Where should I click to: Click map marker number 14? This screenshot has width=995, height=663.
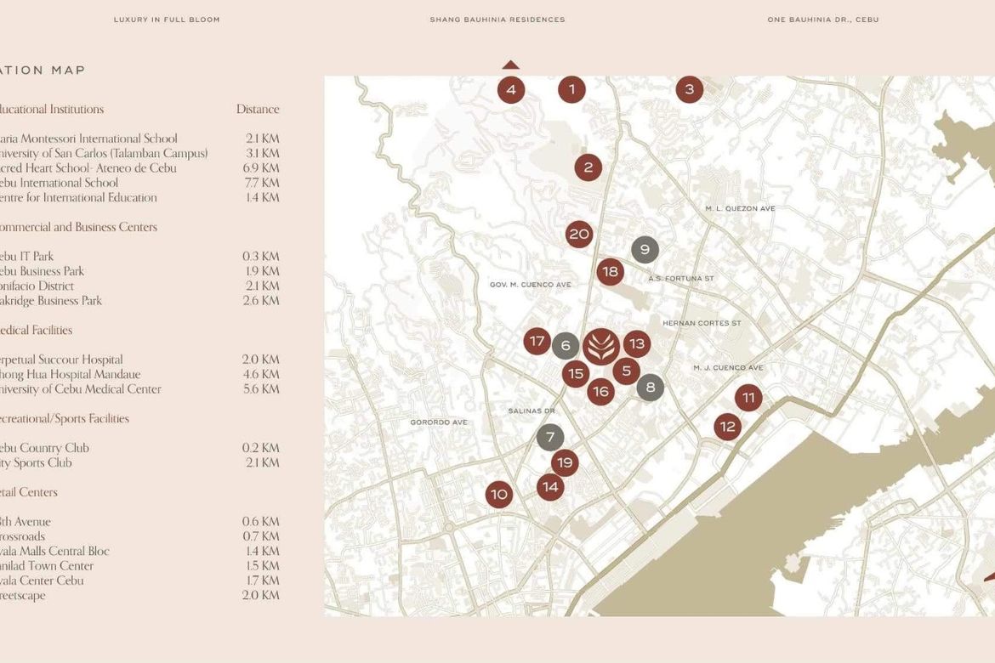pos(550,486)
